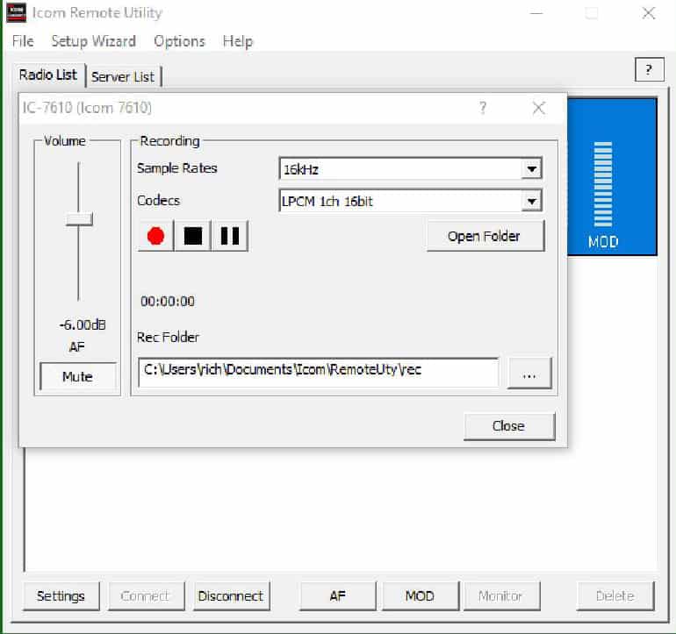Screen dimensions: 676x634
Task: Expand the Codecs dropdown
Action: 530,202
